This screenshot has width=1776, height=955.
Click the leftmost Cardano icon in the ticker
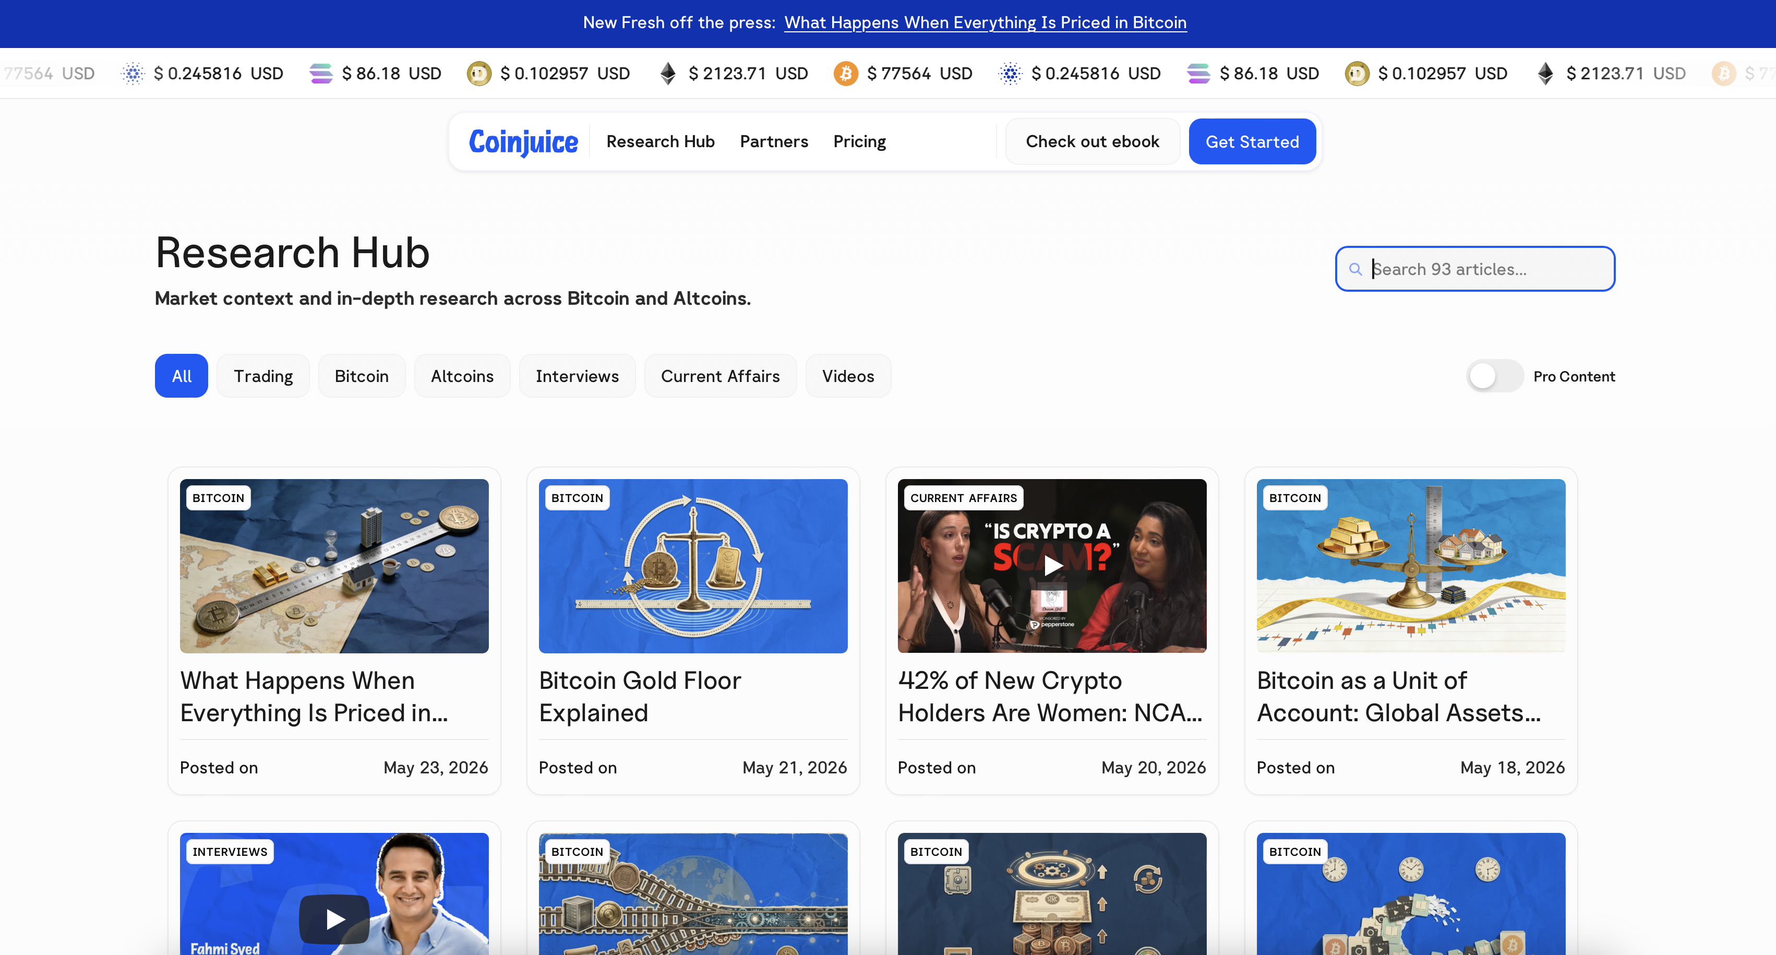pos(133,73)
